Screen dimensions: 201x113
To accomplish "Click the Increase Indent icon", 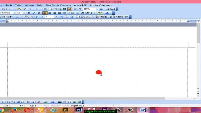I will click(x=87, y=13).
